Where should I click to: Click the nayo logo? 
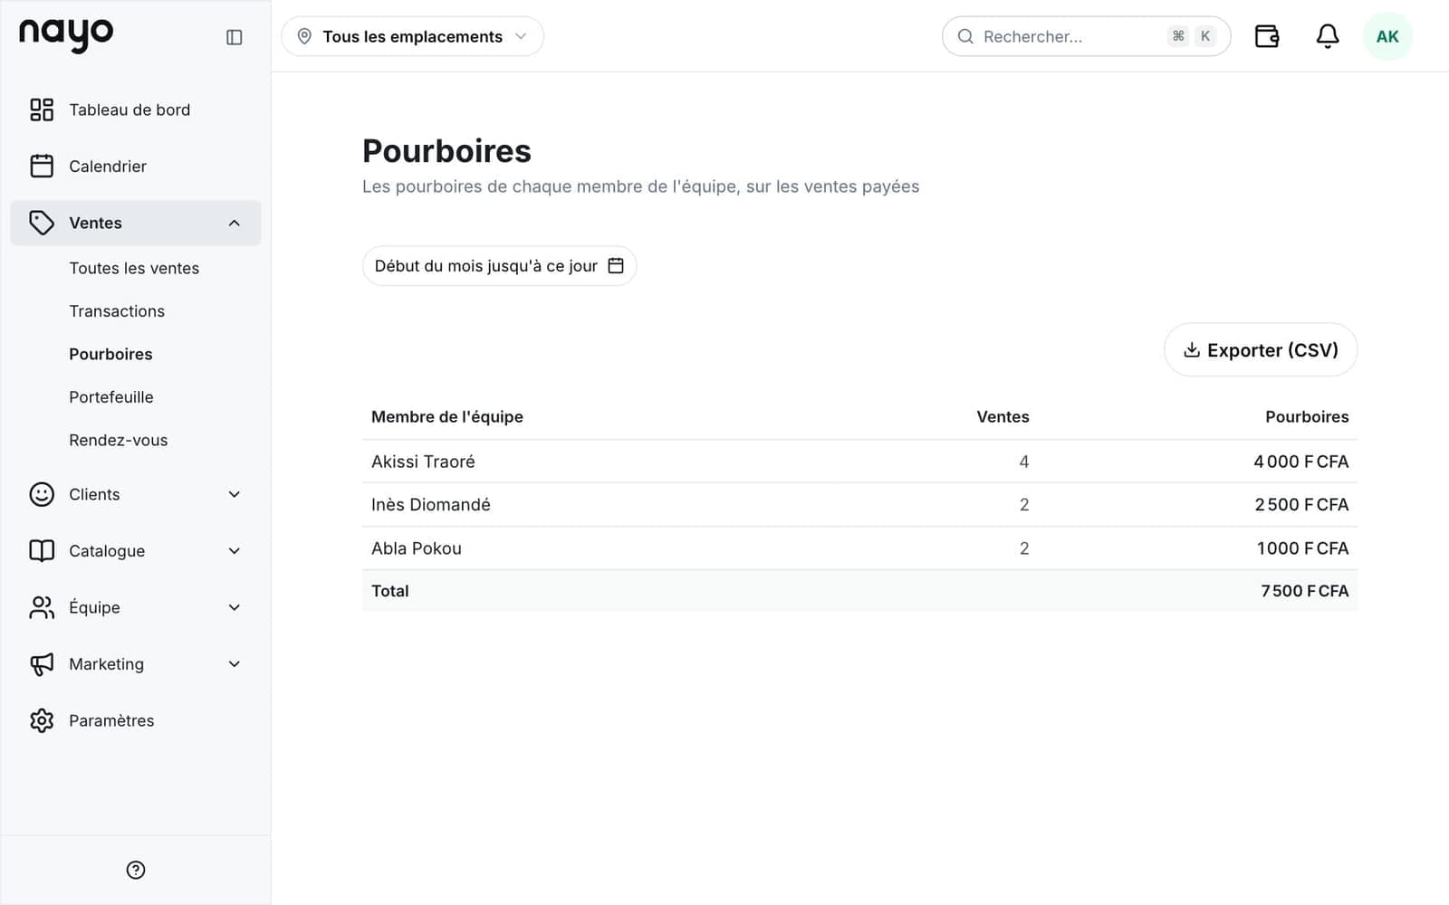66,35
